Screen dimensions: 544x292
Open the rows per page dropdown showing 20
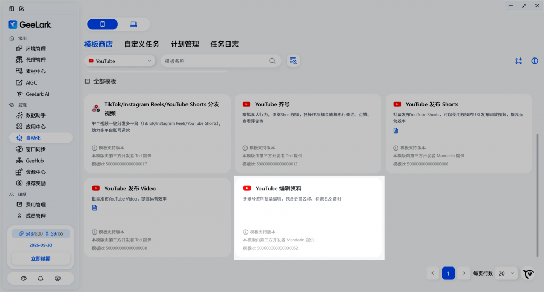tap(506, 273)
